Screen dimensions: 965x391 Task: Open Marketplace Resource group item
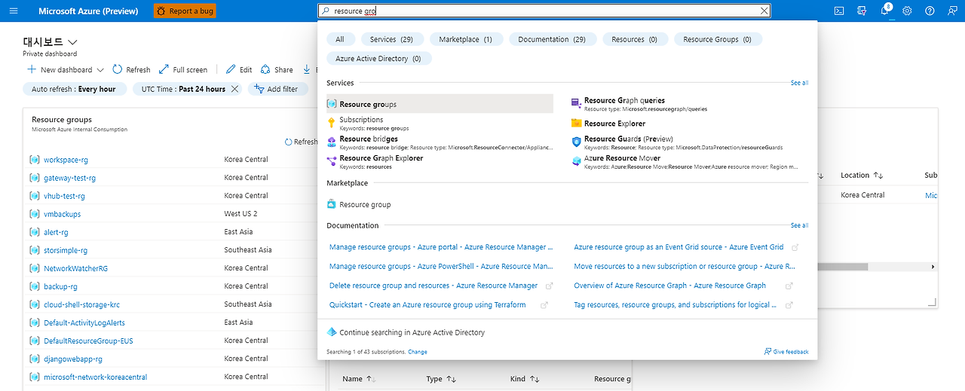(x=359, y=204)
